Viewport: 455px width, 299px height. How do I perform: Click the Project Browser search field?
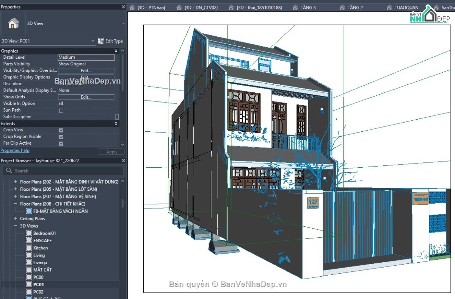(64, 170)
